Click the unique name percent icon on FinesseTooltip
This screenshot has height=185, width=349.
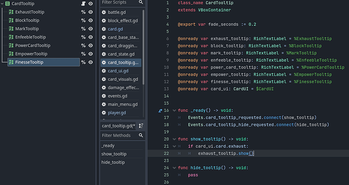point(83,63)
